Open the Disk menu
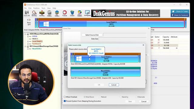Viewport: 194px width, 109px height. click(x=30, y=8)
